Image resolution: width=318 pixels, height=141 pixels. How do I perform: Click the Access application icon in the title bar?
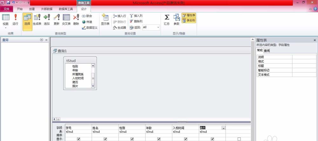point(3,3)
